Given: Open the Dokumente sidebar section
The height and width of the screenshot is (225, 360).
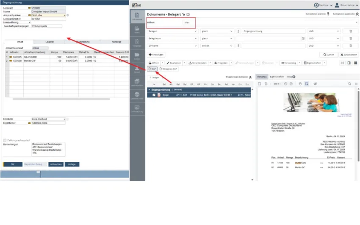Looking at the screenshot, I should pos(137,17).
